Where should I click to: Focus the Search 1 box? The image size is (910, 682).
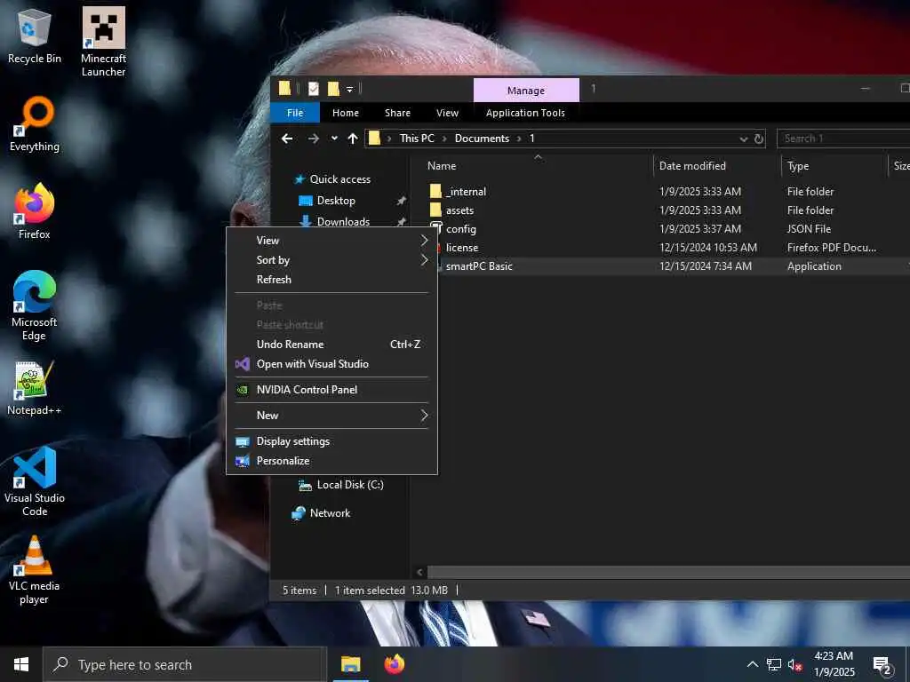[843, 139]
